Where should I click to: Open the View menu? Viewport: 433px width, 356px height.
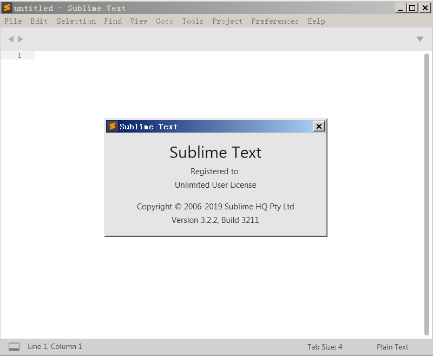tap(139, 21)
